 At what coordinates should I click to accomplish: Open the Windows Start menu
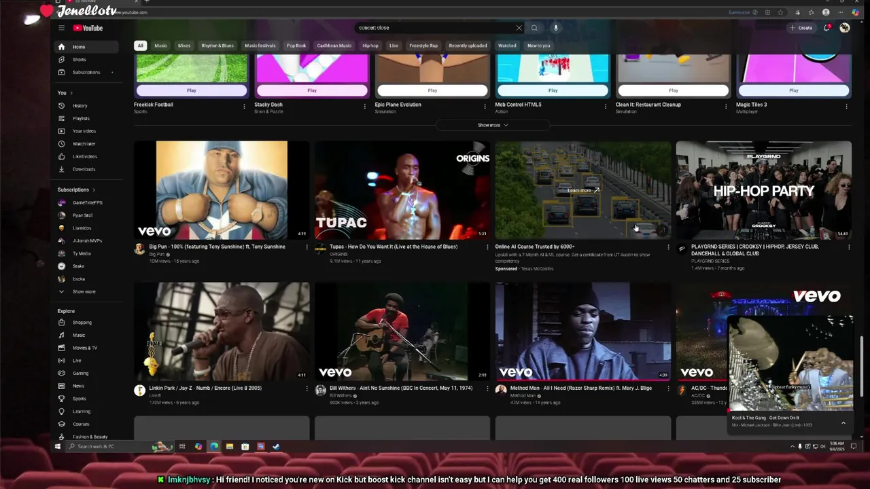coord(58,446)
